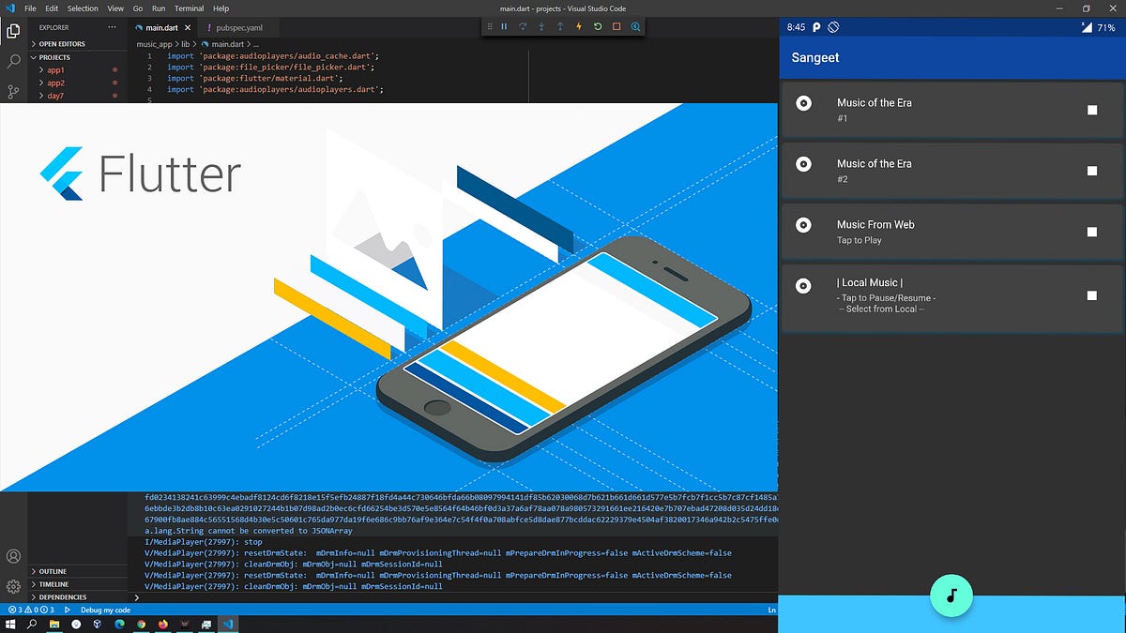The height and width of the screenshot is (633, 1126).
Task: Tick the Local Music checkbox
Action: [1091, 295]
